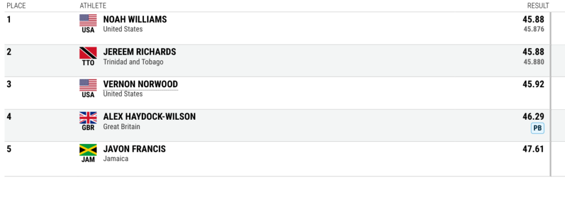Select the GBR country code label
Image resolution: width=565 pixels, height=202 pixels.
[88, 127]
